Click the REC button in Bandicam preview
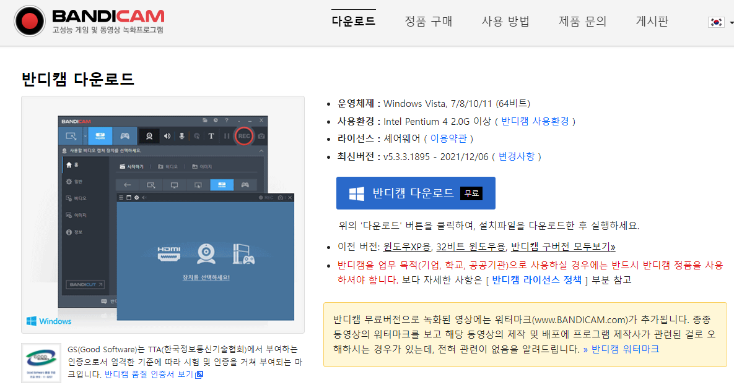This screenshot has height=385, width=734. 244,136
